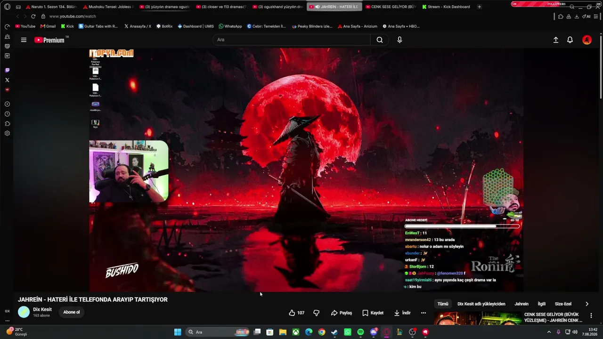This screenshot has height=339, width=603.
Task: Save the video with Kaydet
Action: pos(373,313)
